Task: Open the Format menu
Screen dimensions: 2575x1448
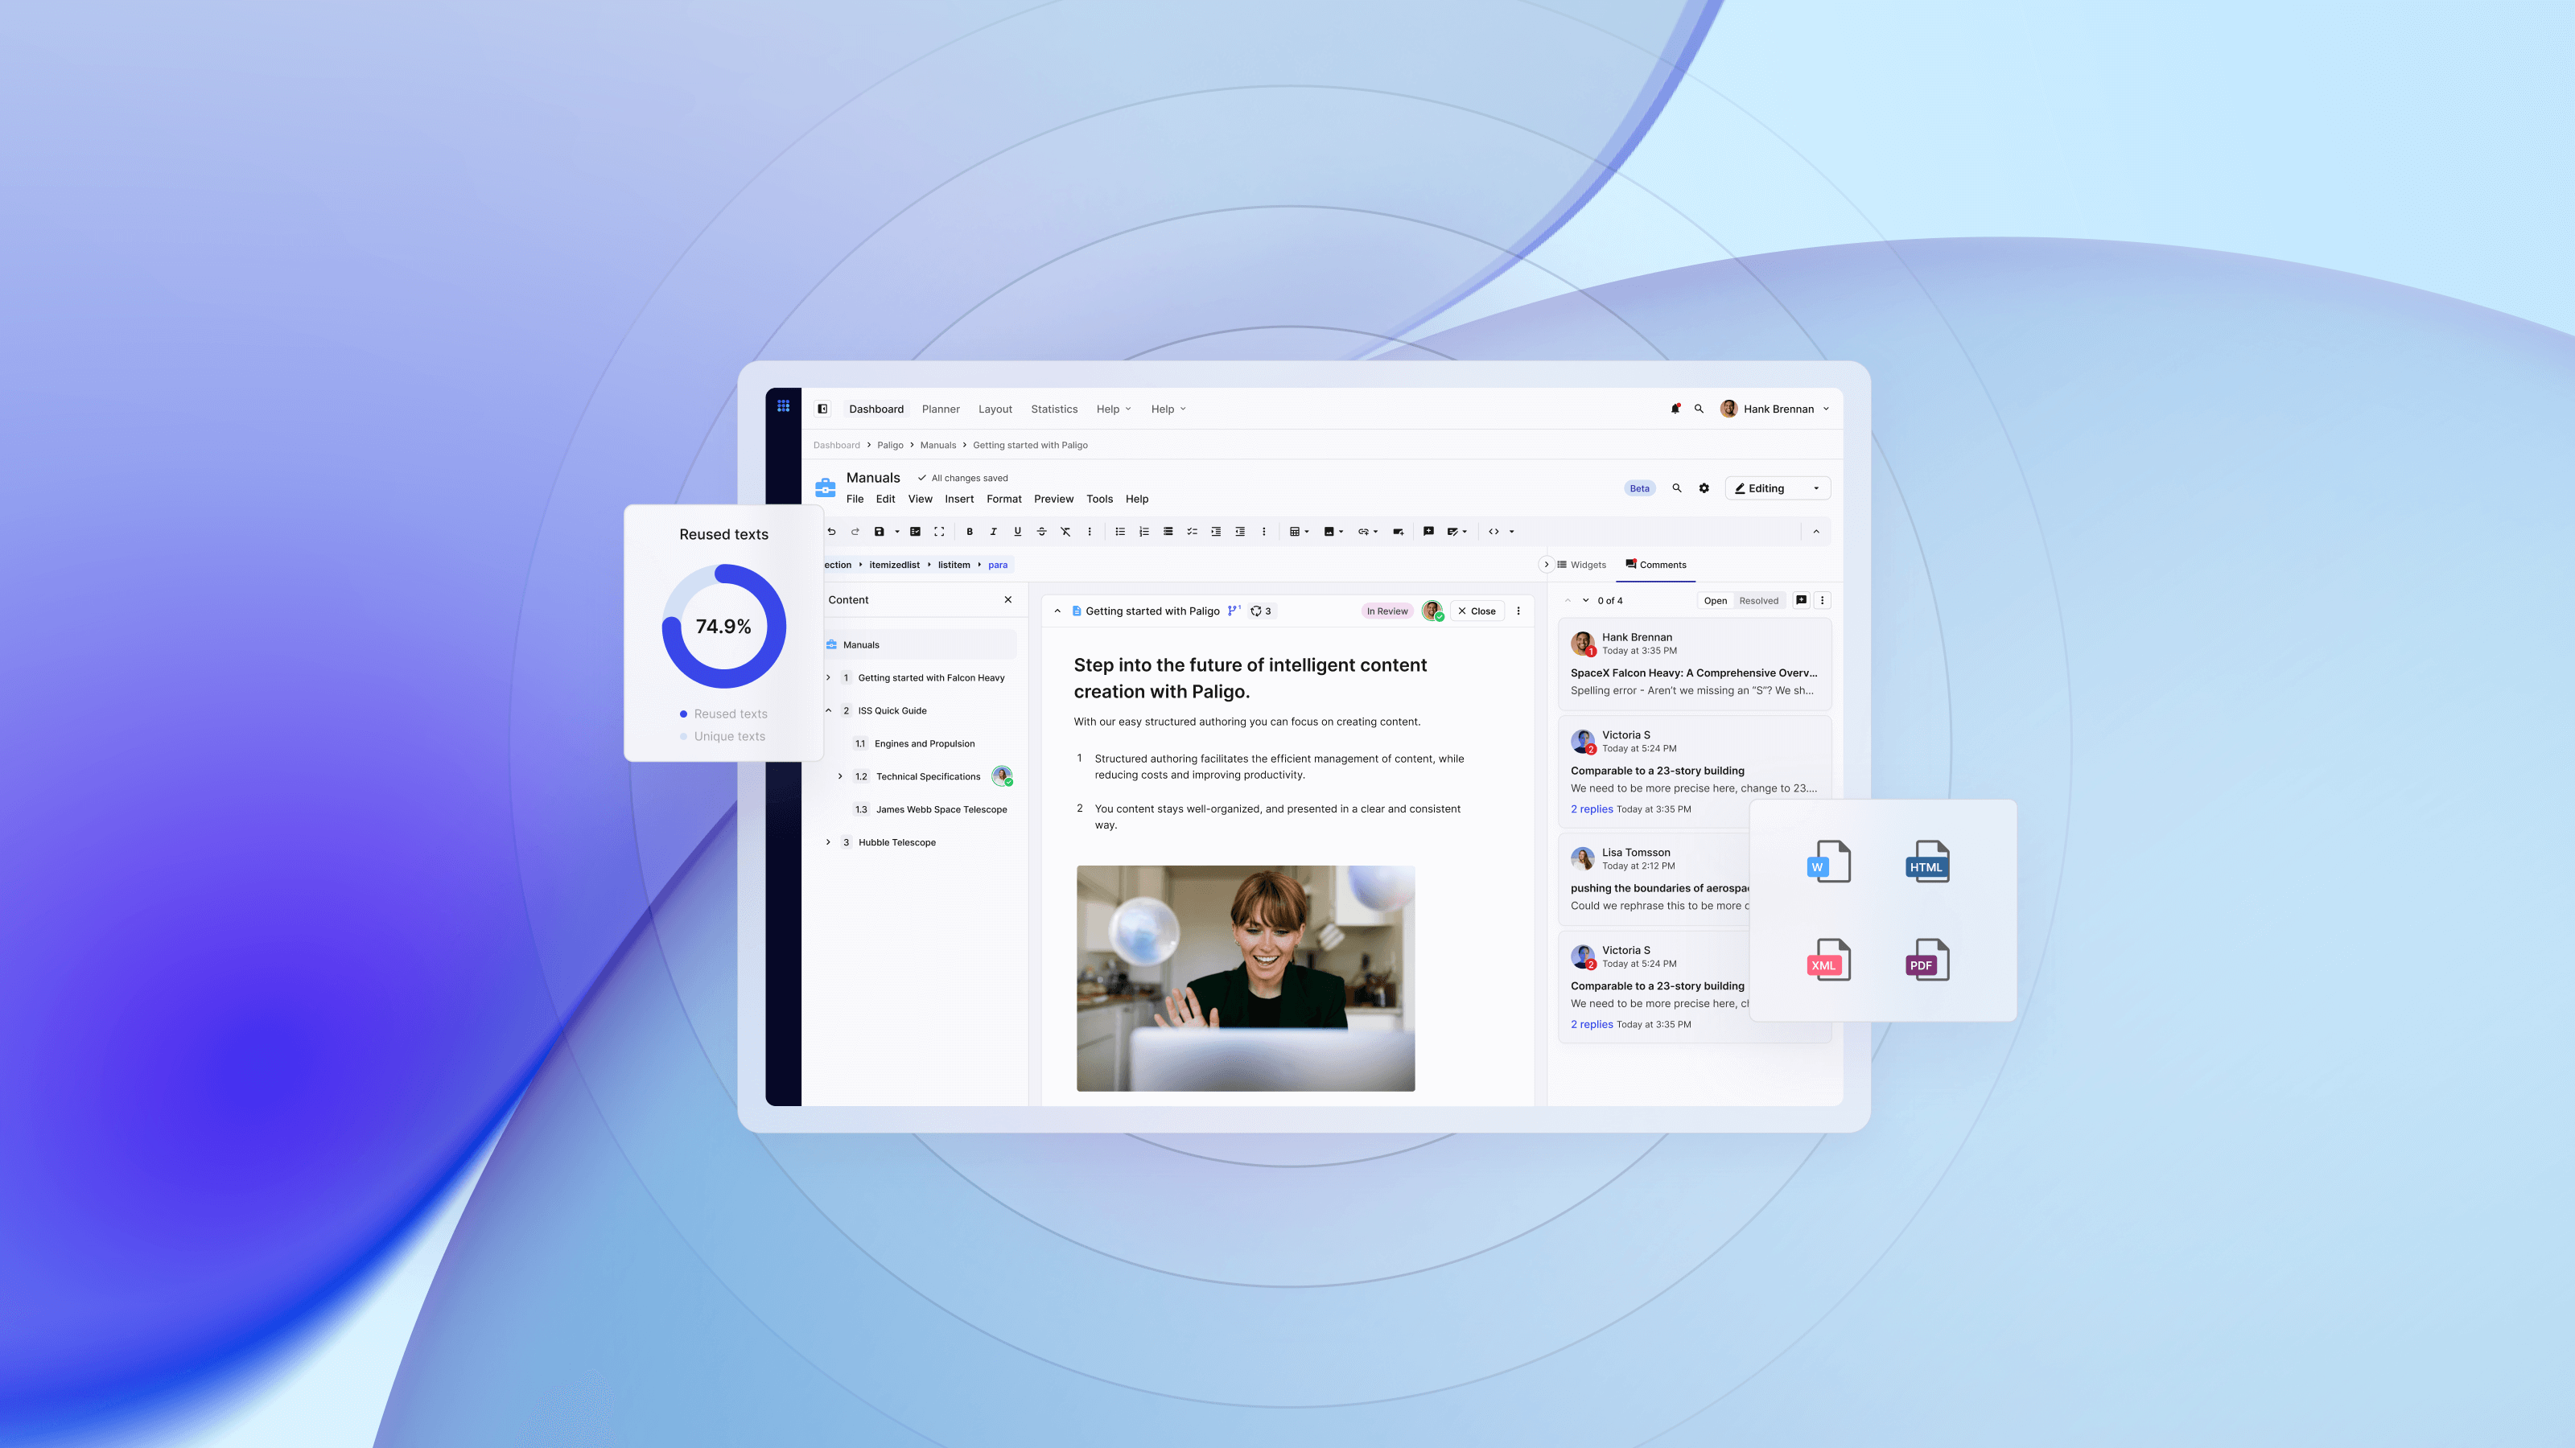Action: pyautogui.click(x=1003, y=499)
